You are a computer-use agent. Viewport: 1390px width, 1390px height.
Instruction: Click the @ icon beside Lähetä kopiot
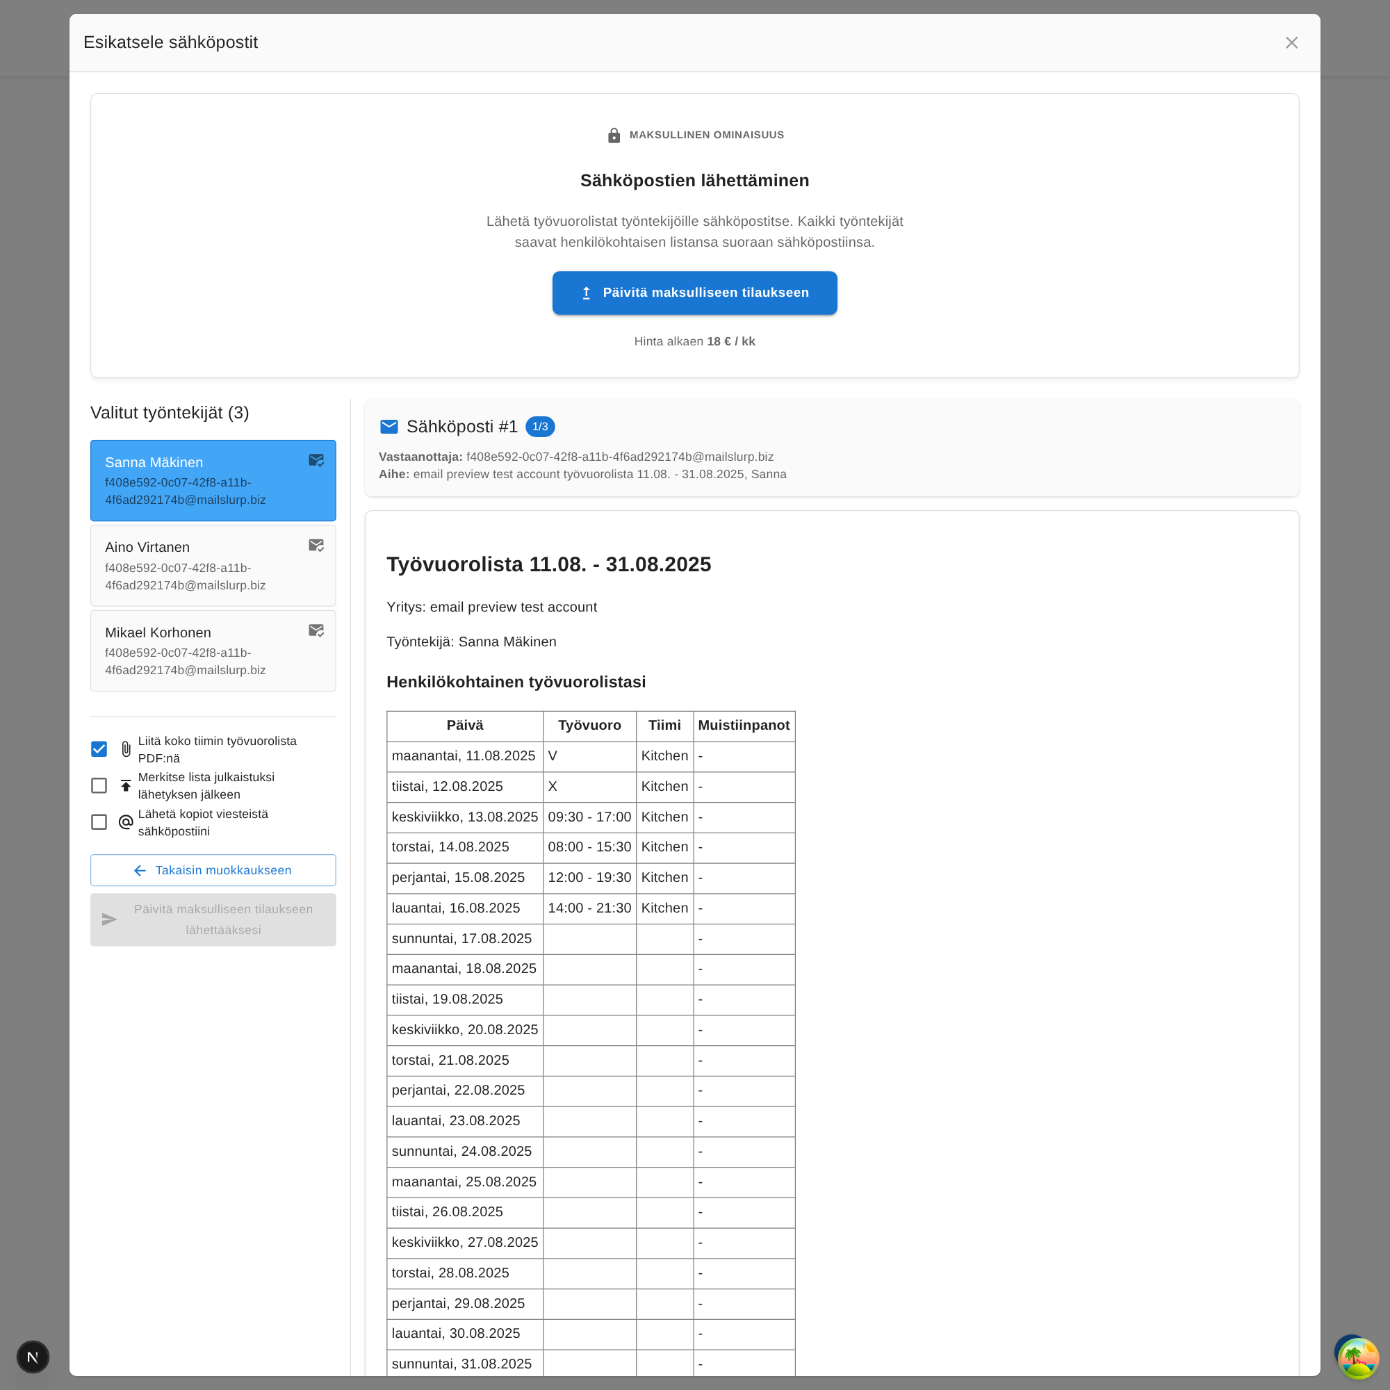tap(126, 821)
